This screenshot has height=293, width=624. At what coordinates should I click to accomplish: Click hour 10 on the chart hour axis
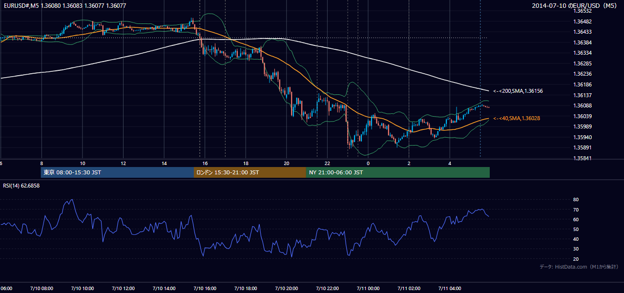tap(83, 163)
